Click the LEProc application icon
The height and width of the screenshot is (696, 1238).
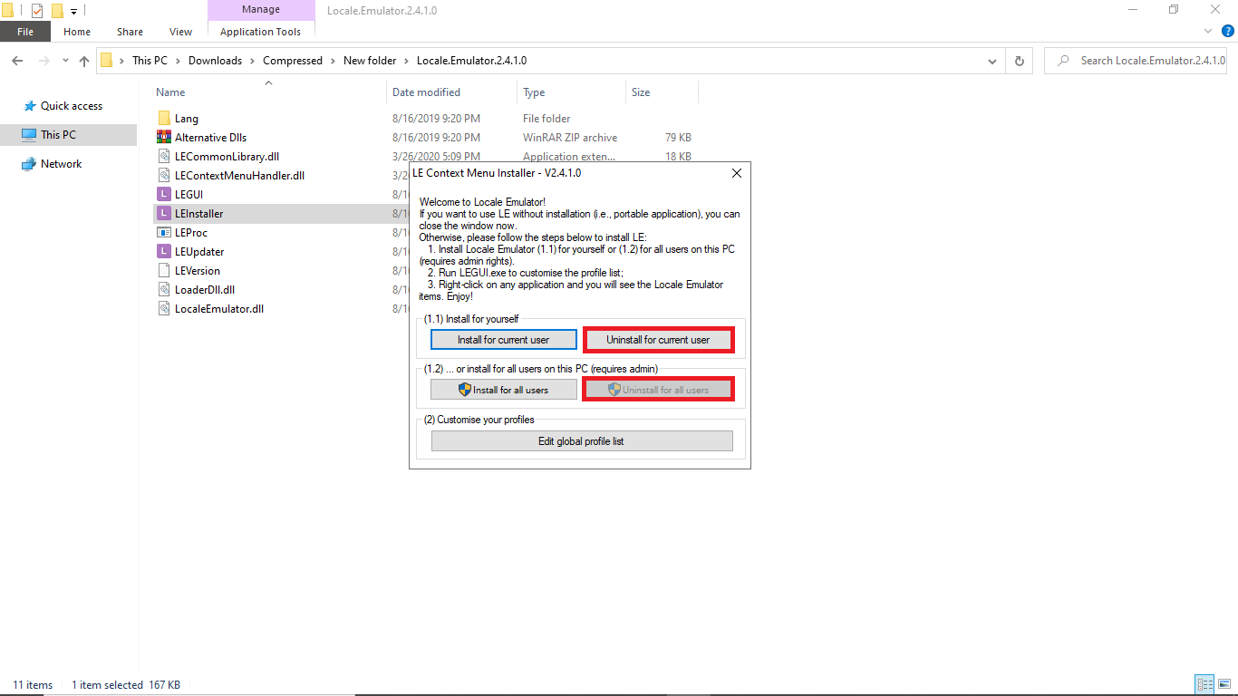tap(164, 233)
